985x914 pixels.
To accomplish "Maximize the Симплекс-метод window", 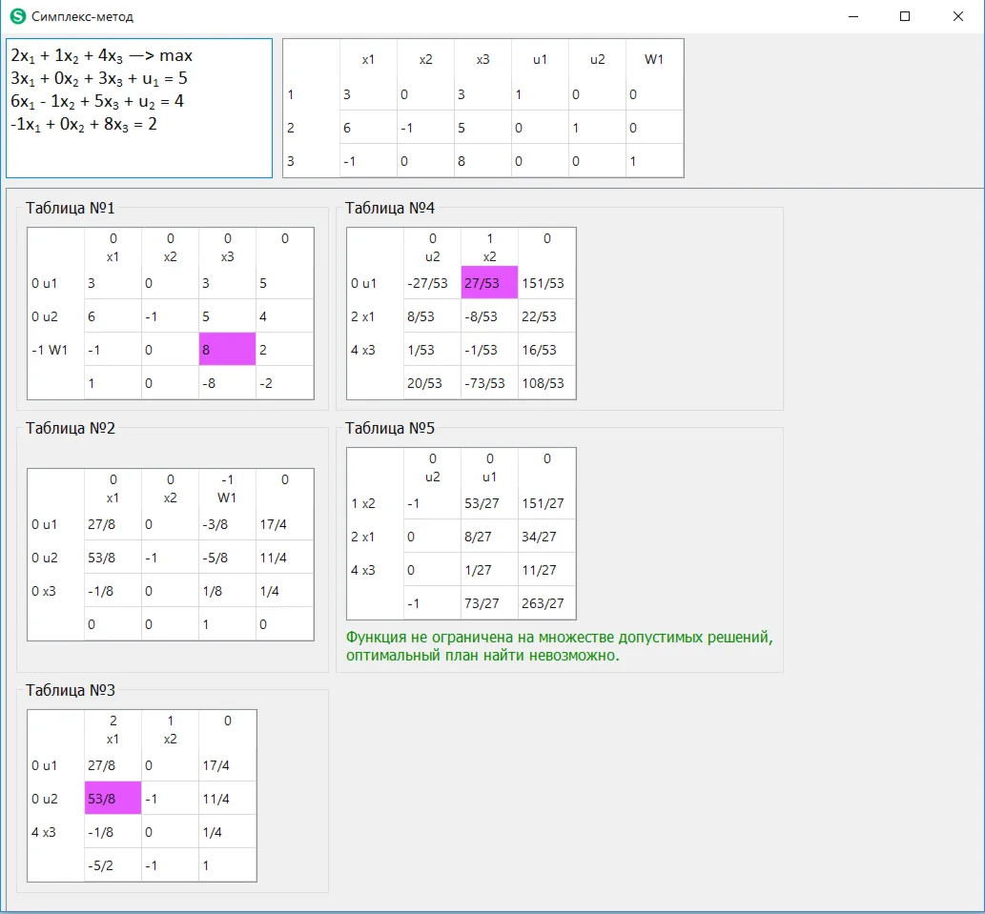I will point(905,16).
